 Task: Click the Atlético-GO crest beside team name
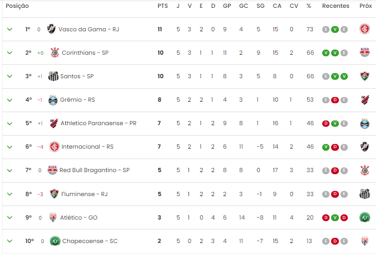coord(53,217)
